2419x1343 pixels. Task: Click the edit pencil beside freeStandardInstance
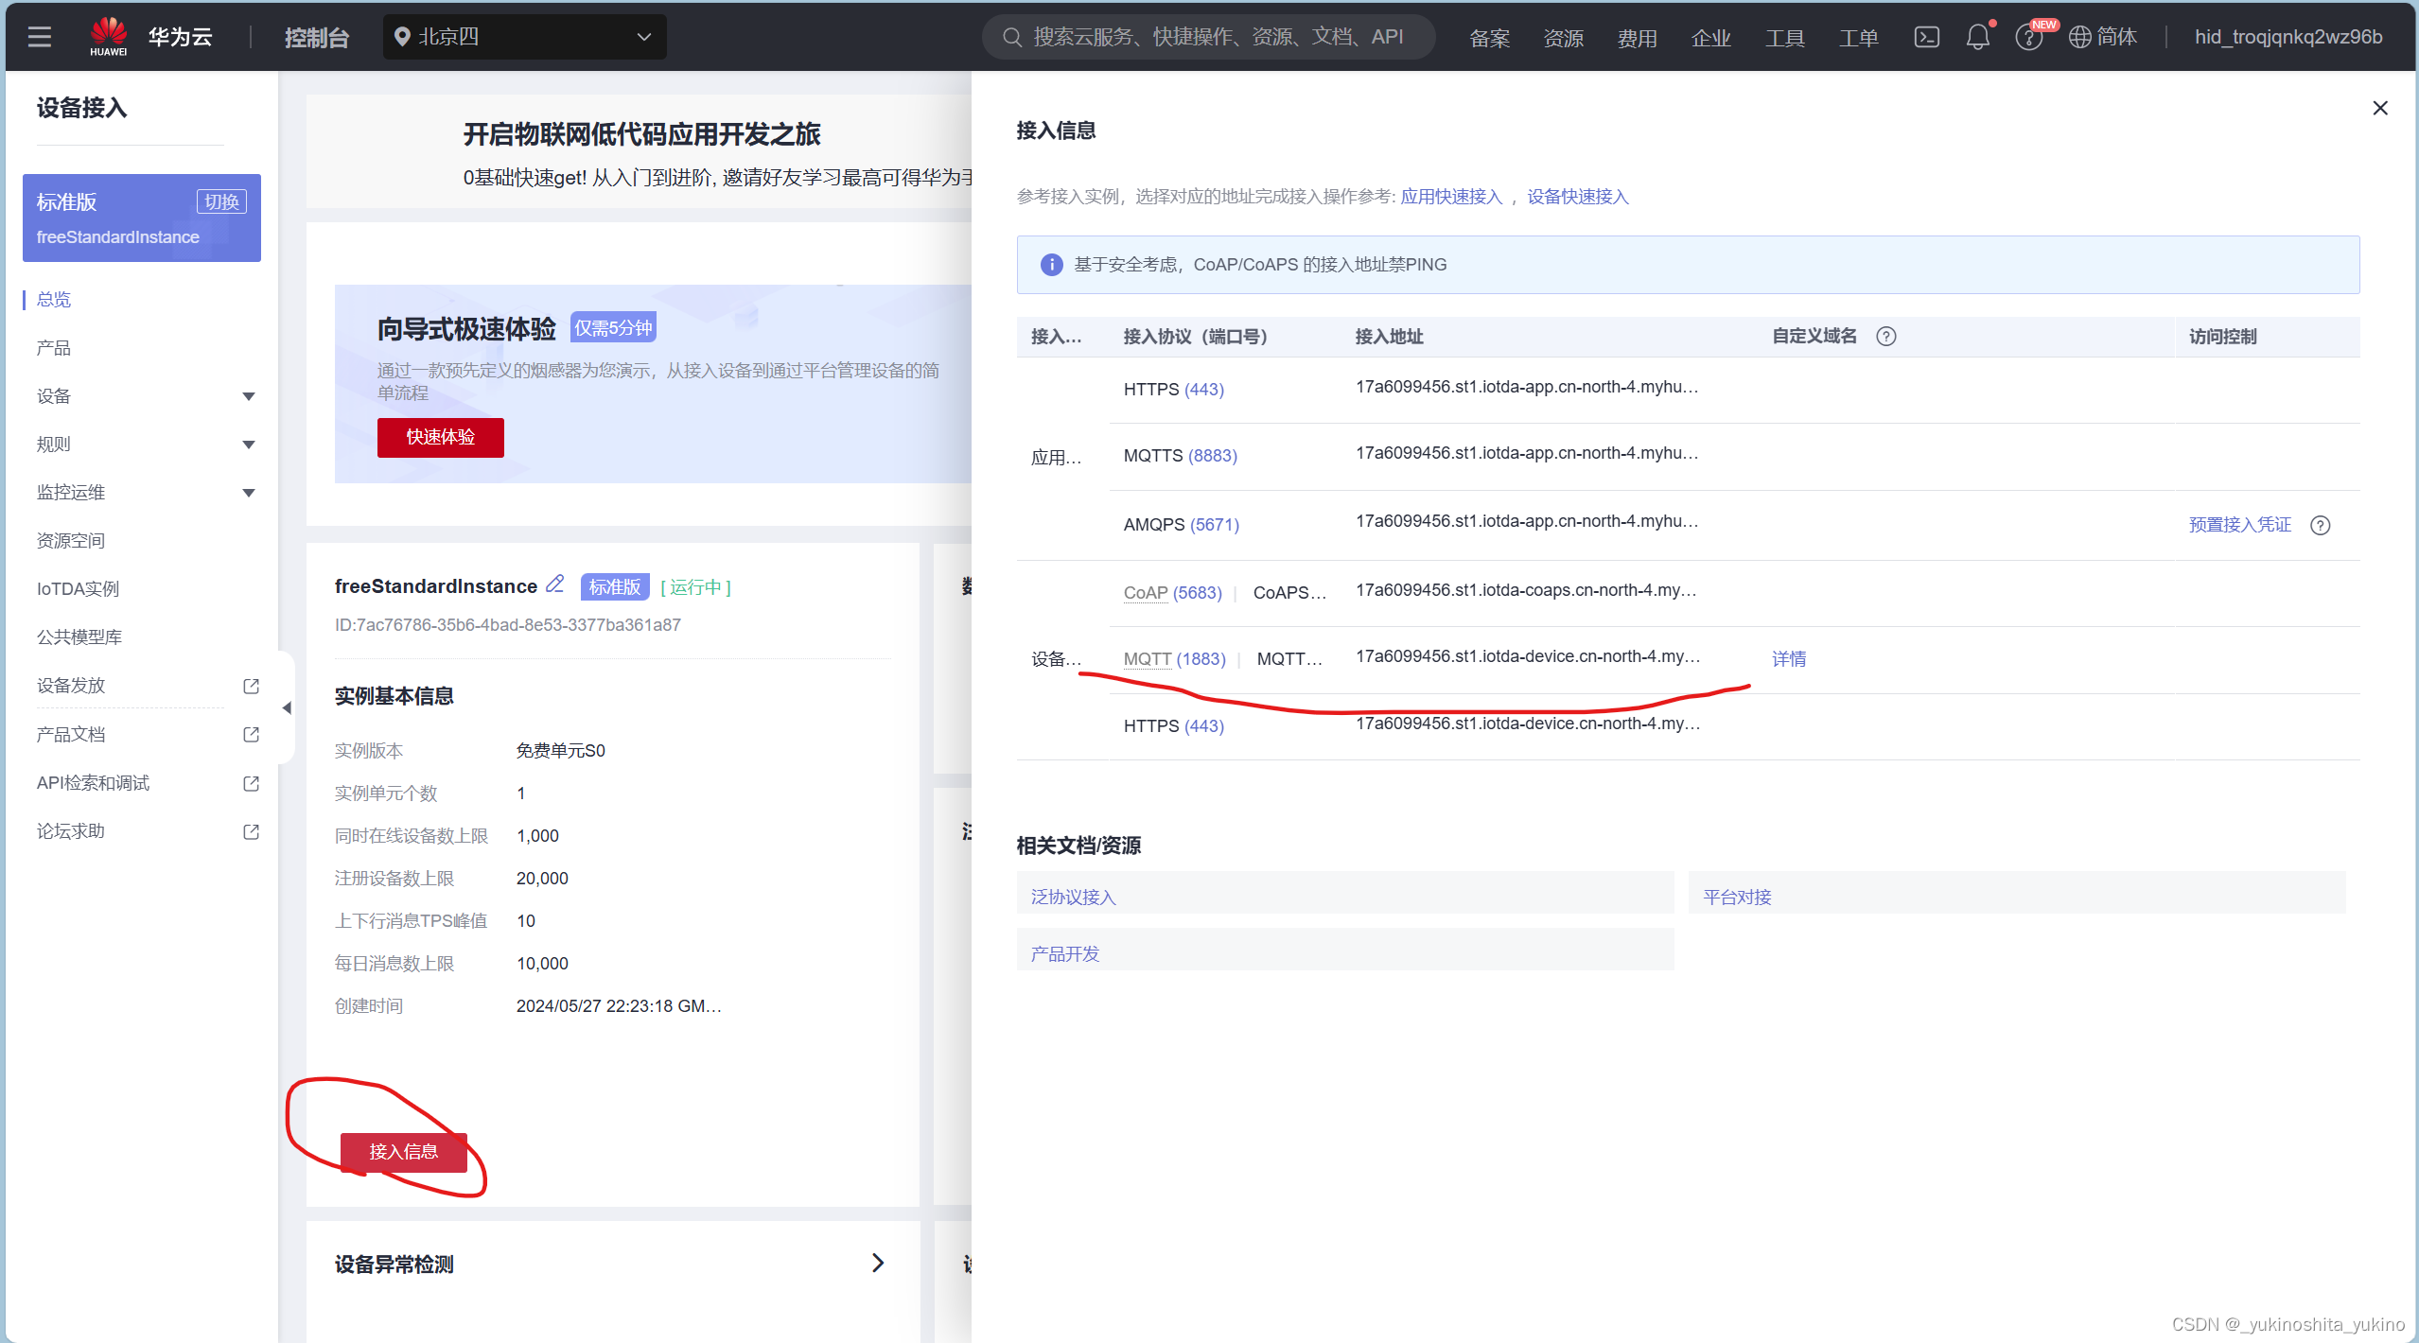pyautogui.click(x=555, y=584)
